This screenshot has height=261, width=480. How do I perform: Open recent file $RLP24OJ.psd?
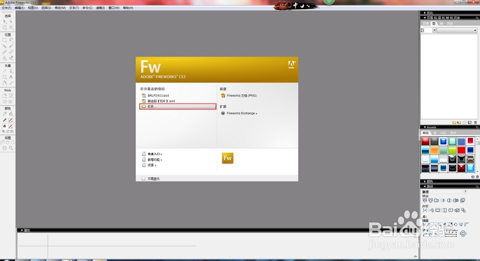pyautogui.click(x=158, y=96)
